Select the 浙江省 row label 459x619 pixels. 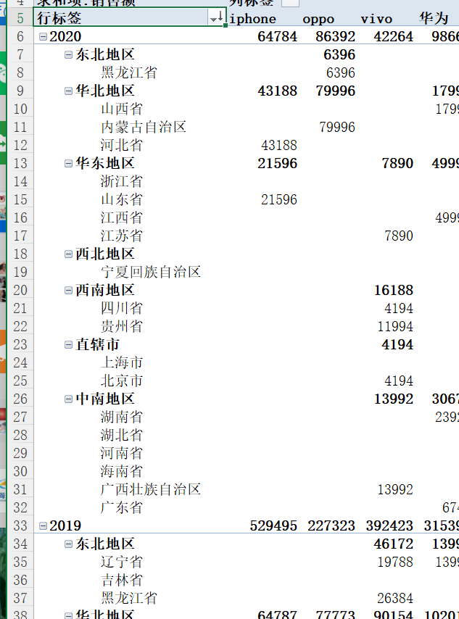click(x=121, y=182)
